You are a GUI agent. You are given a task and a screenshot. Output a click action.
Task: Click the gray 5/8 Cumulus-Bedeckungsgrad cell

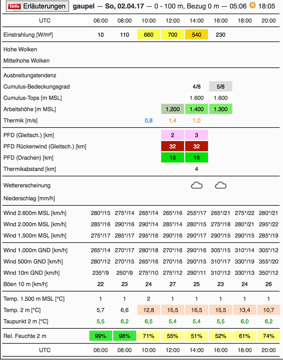[221, 87]
